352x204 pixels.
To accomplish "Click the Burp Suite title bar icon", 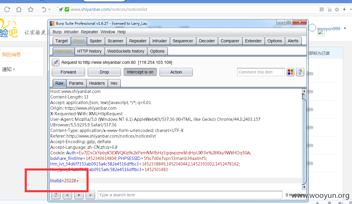I will click(52, 23).
